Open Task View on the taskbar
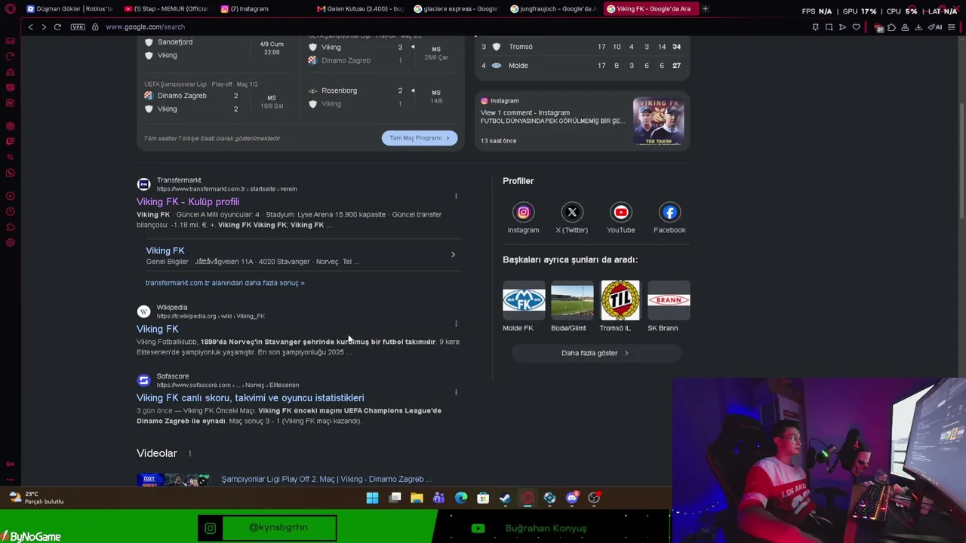Screen dimensions: 966x543 395,498
